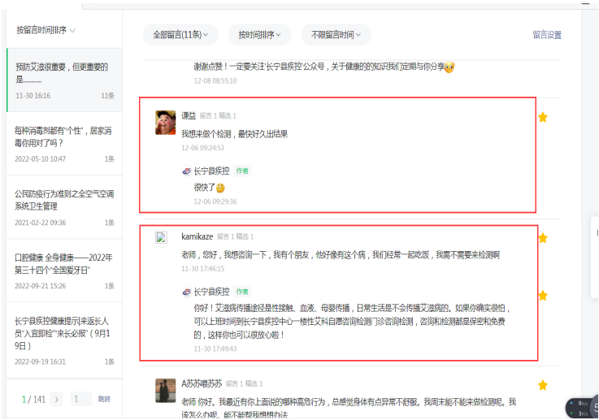Viewport: 599px width, 420px height.
Task: Expand the 按时间排序 sort dropdown
Action: (259, 35)
